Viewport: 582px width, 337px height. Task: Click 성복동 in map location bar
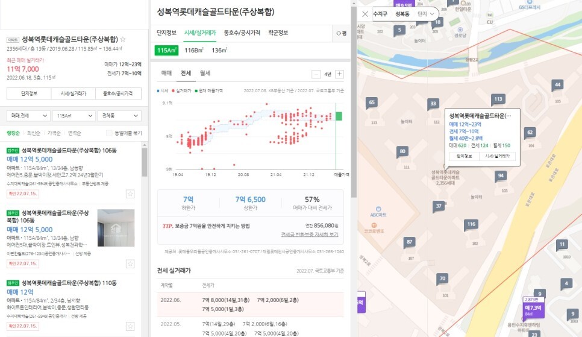tap(402, 14)
